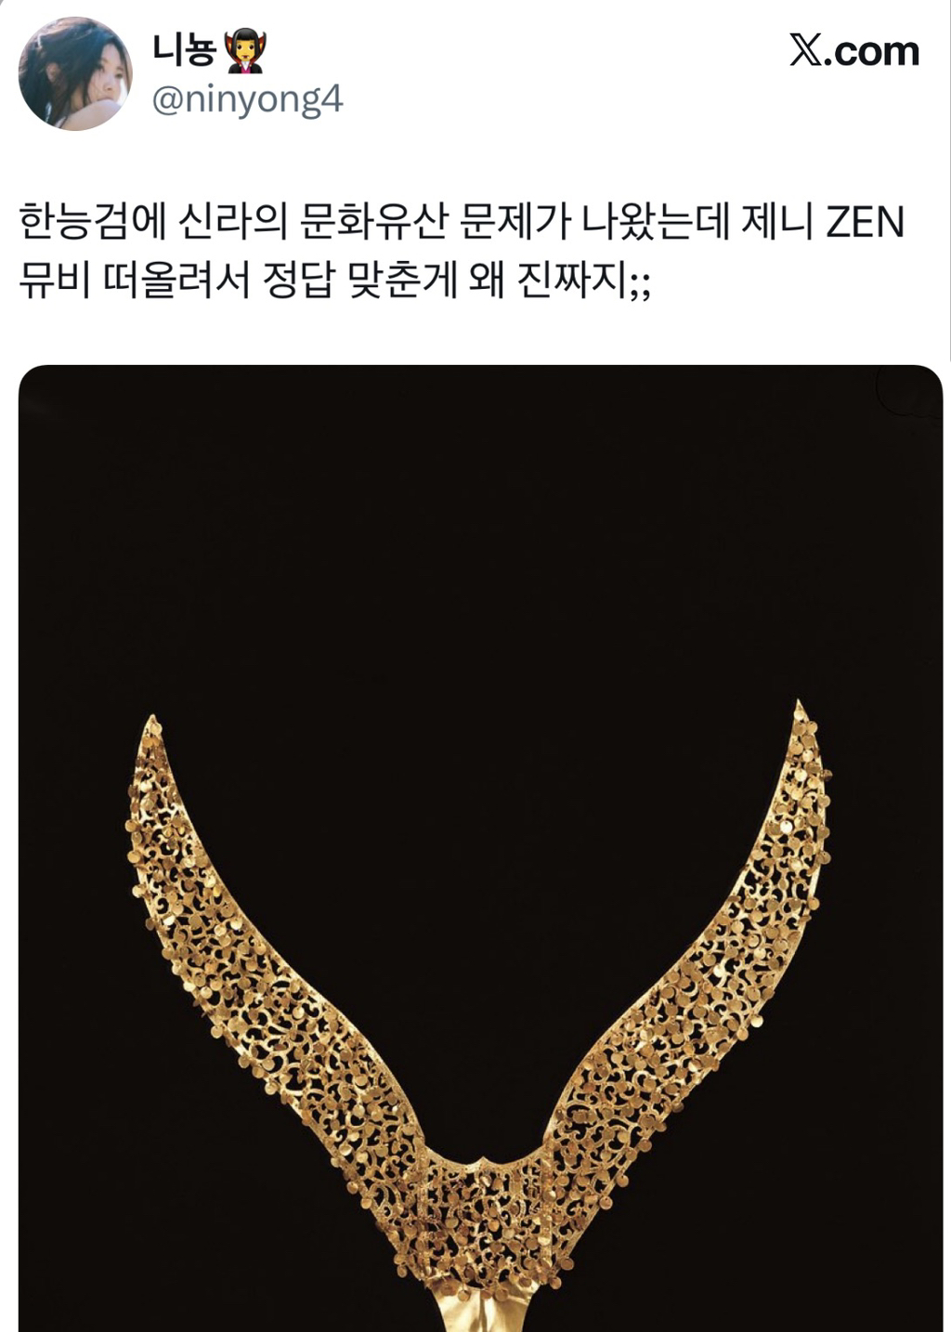
Task: Click the X logo glyph
Action: point(810,51)
